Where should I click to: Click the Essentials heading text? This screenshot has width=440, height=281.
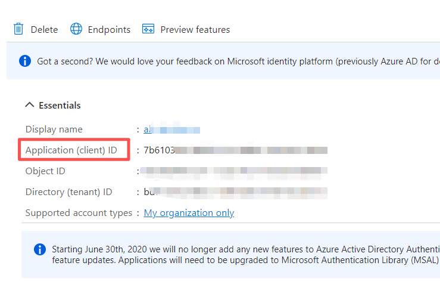coord(60,106)
